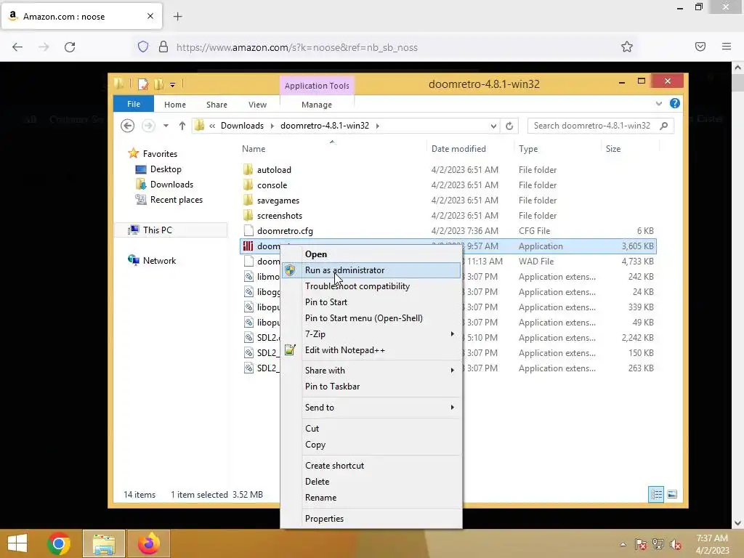744x558 pixels.
Task: Open recent locations dropdown arrow
Action: pos(166,126)
